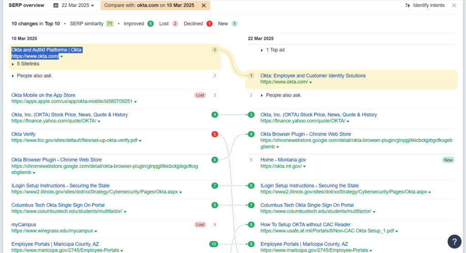This screenshot has height=253, width=466.
Task: Click green position 8 circle for Columbus Tech
Action: point(215,205)
